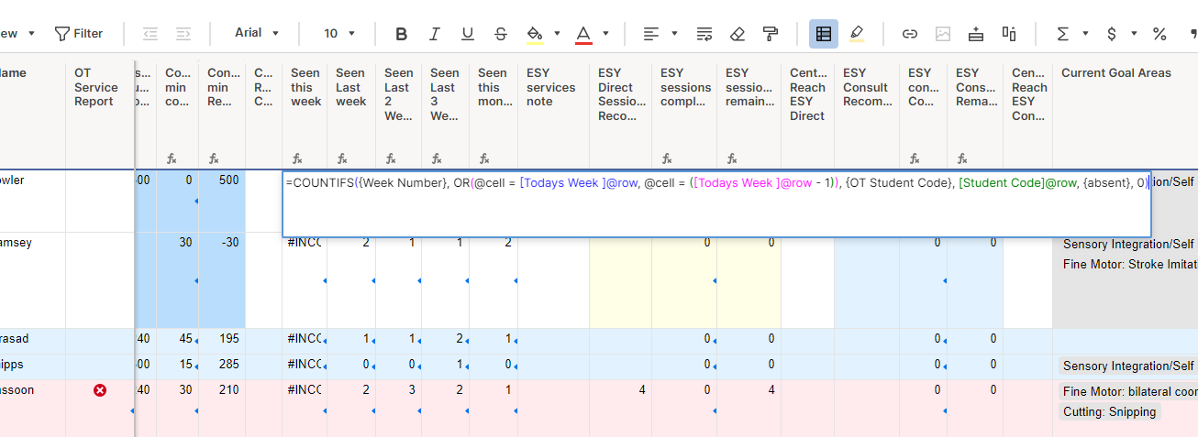Apply currency format
The image size is (1198, 437).
pos(1112,34)
